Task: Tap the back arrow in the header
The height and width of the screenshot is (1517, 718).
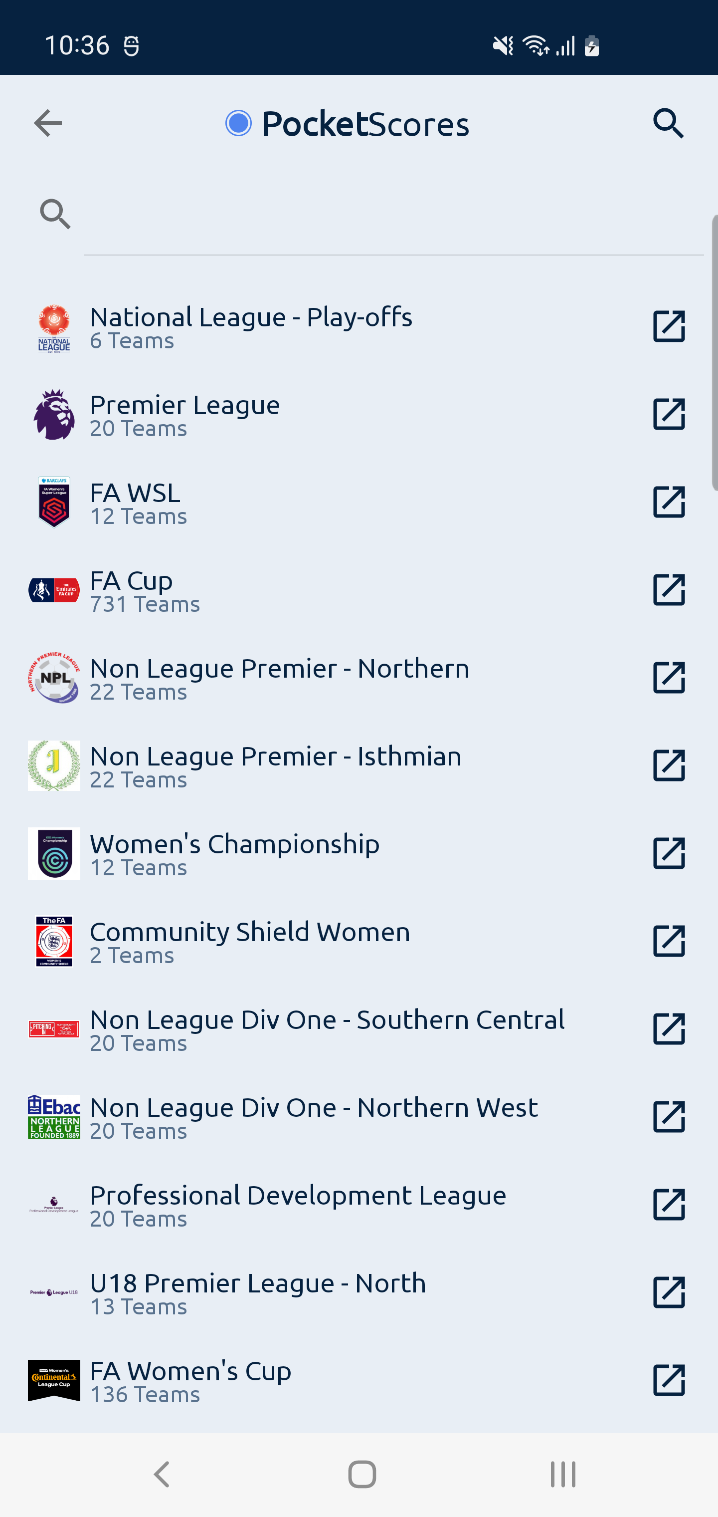Action: (x=48, y=123)
